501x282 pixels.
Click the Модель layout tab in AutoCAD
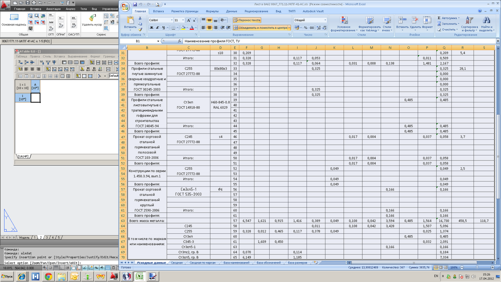pyautogui.click(x=24, y=238)
